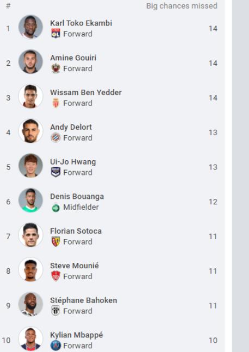Select the Andy Delort name link
The image size is (249, 352).
coord(71,127)
